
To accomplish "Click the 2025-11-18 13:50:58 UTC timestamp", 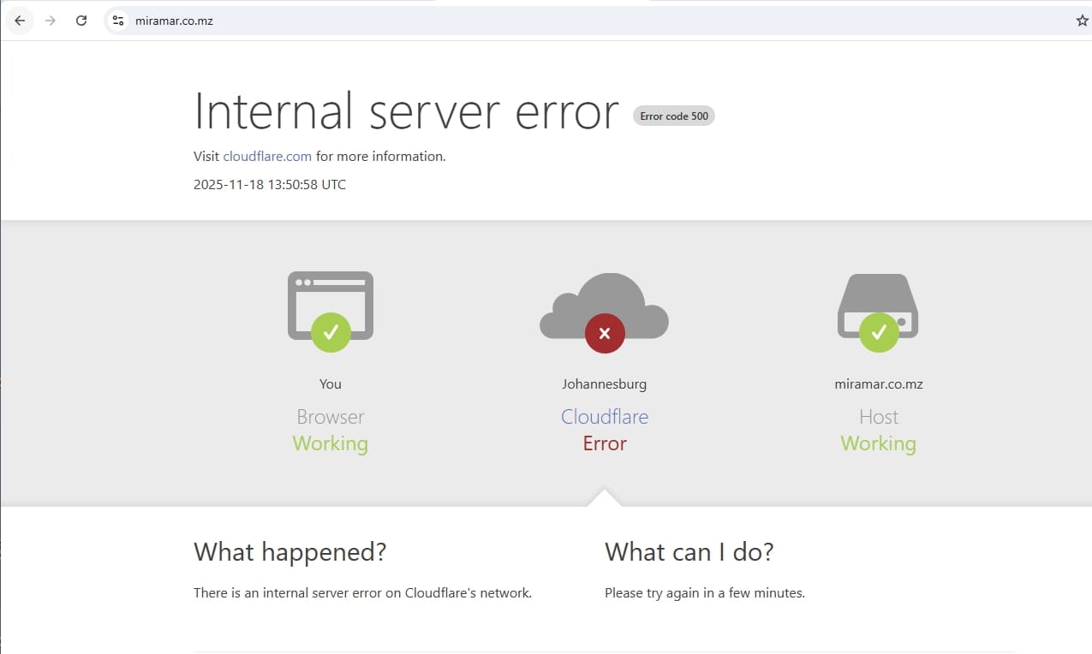I will point(270,184).
